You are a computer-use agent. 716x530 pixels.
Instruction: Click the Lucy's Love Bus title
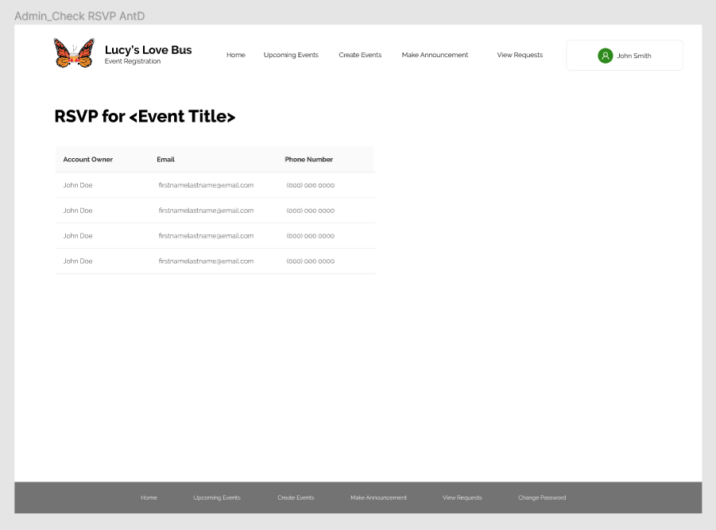pos(148,50)
